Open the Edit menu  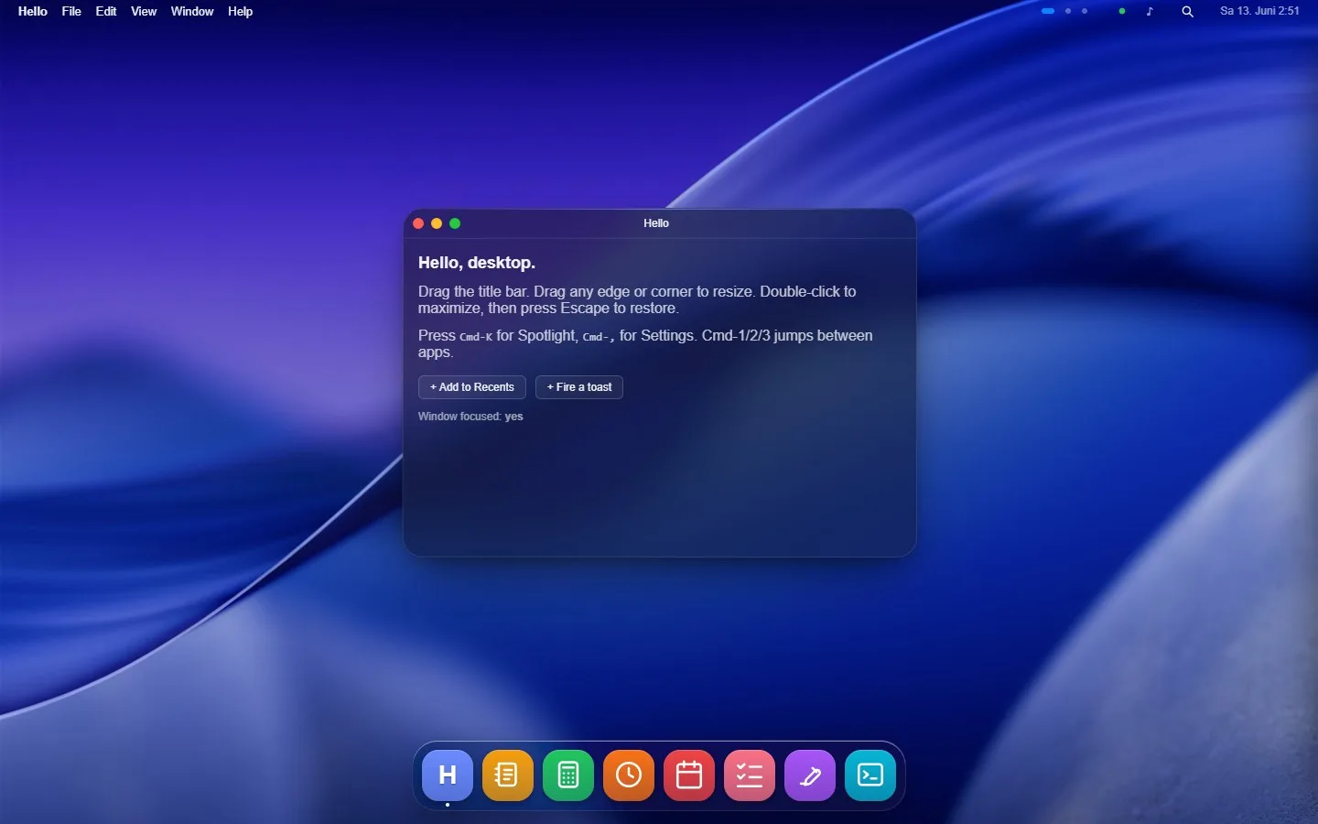[106, 11]
